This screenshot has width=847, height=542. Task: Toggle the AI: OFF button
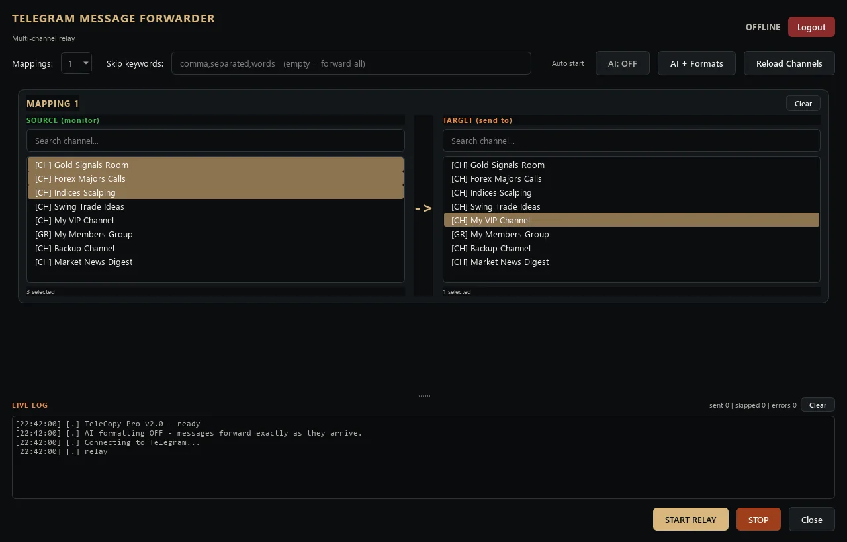622,63
